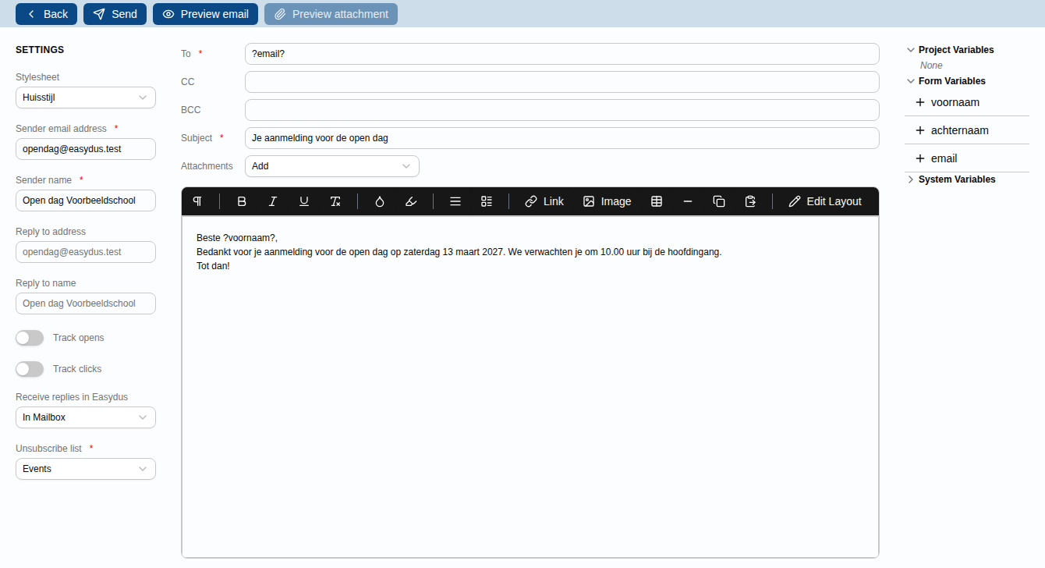
Task: Click the paste clipboard icon in toolbar
Action: (x=750, y=201)
